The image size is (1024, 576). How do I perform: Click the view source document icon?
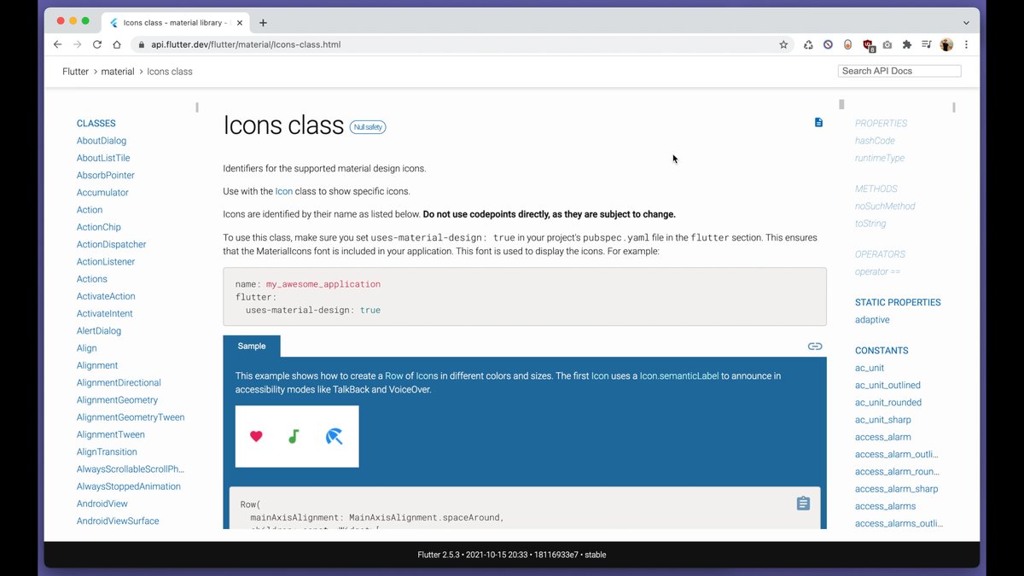[x=818, y=122]
